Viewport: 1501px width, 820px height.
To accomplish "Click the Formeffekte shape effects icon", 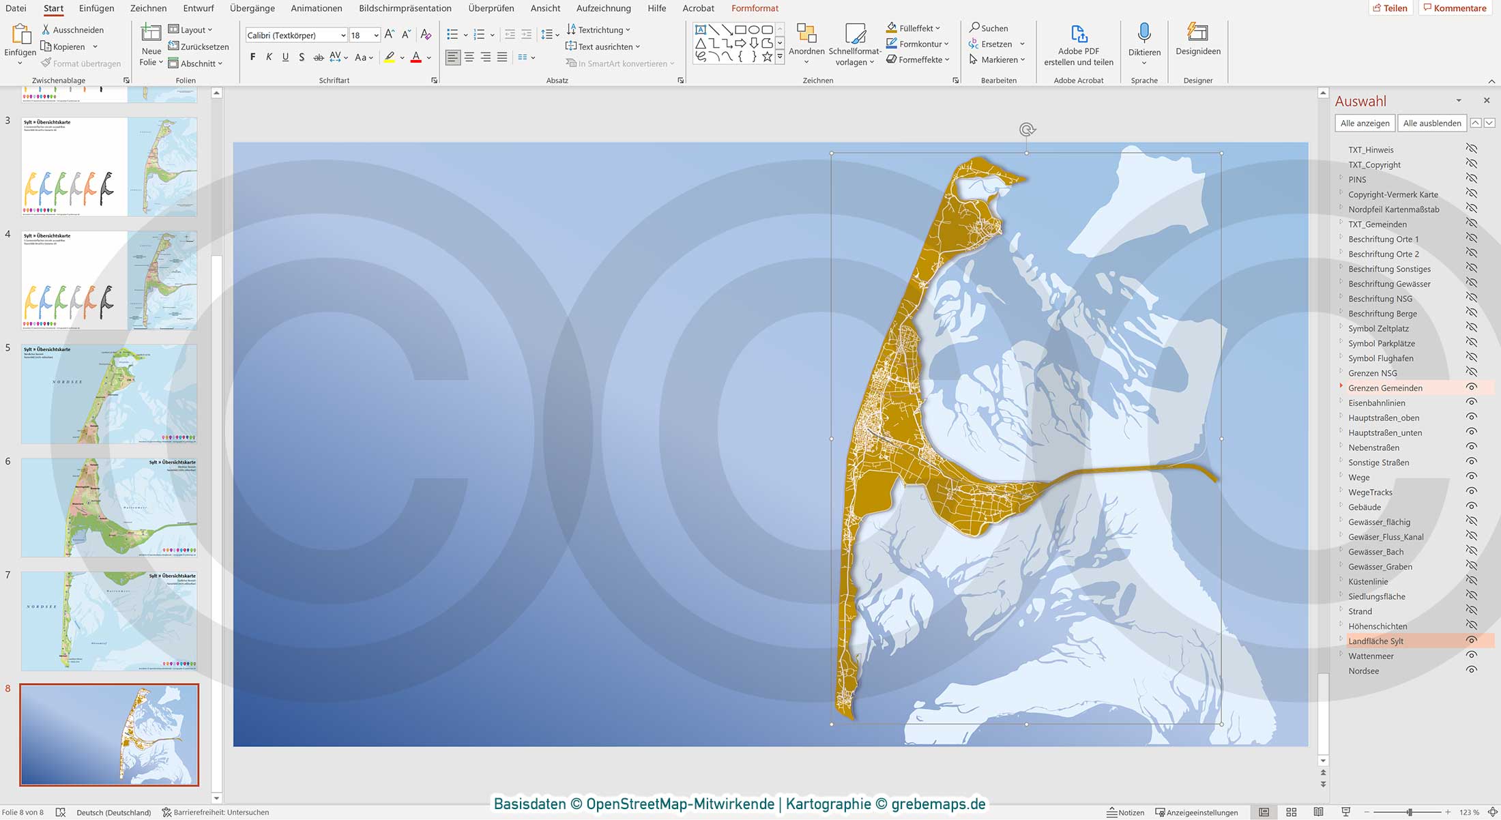I will [x=917, y=59].
